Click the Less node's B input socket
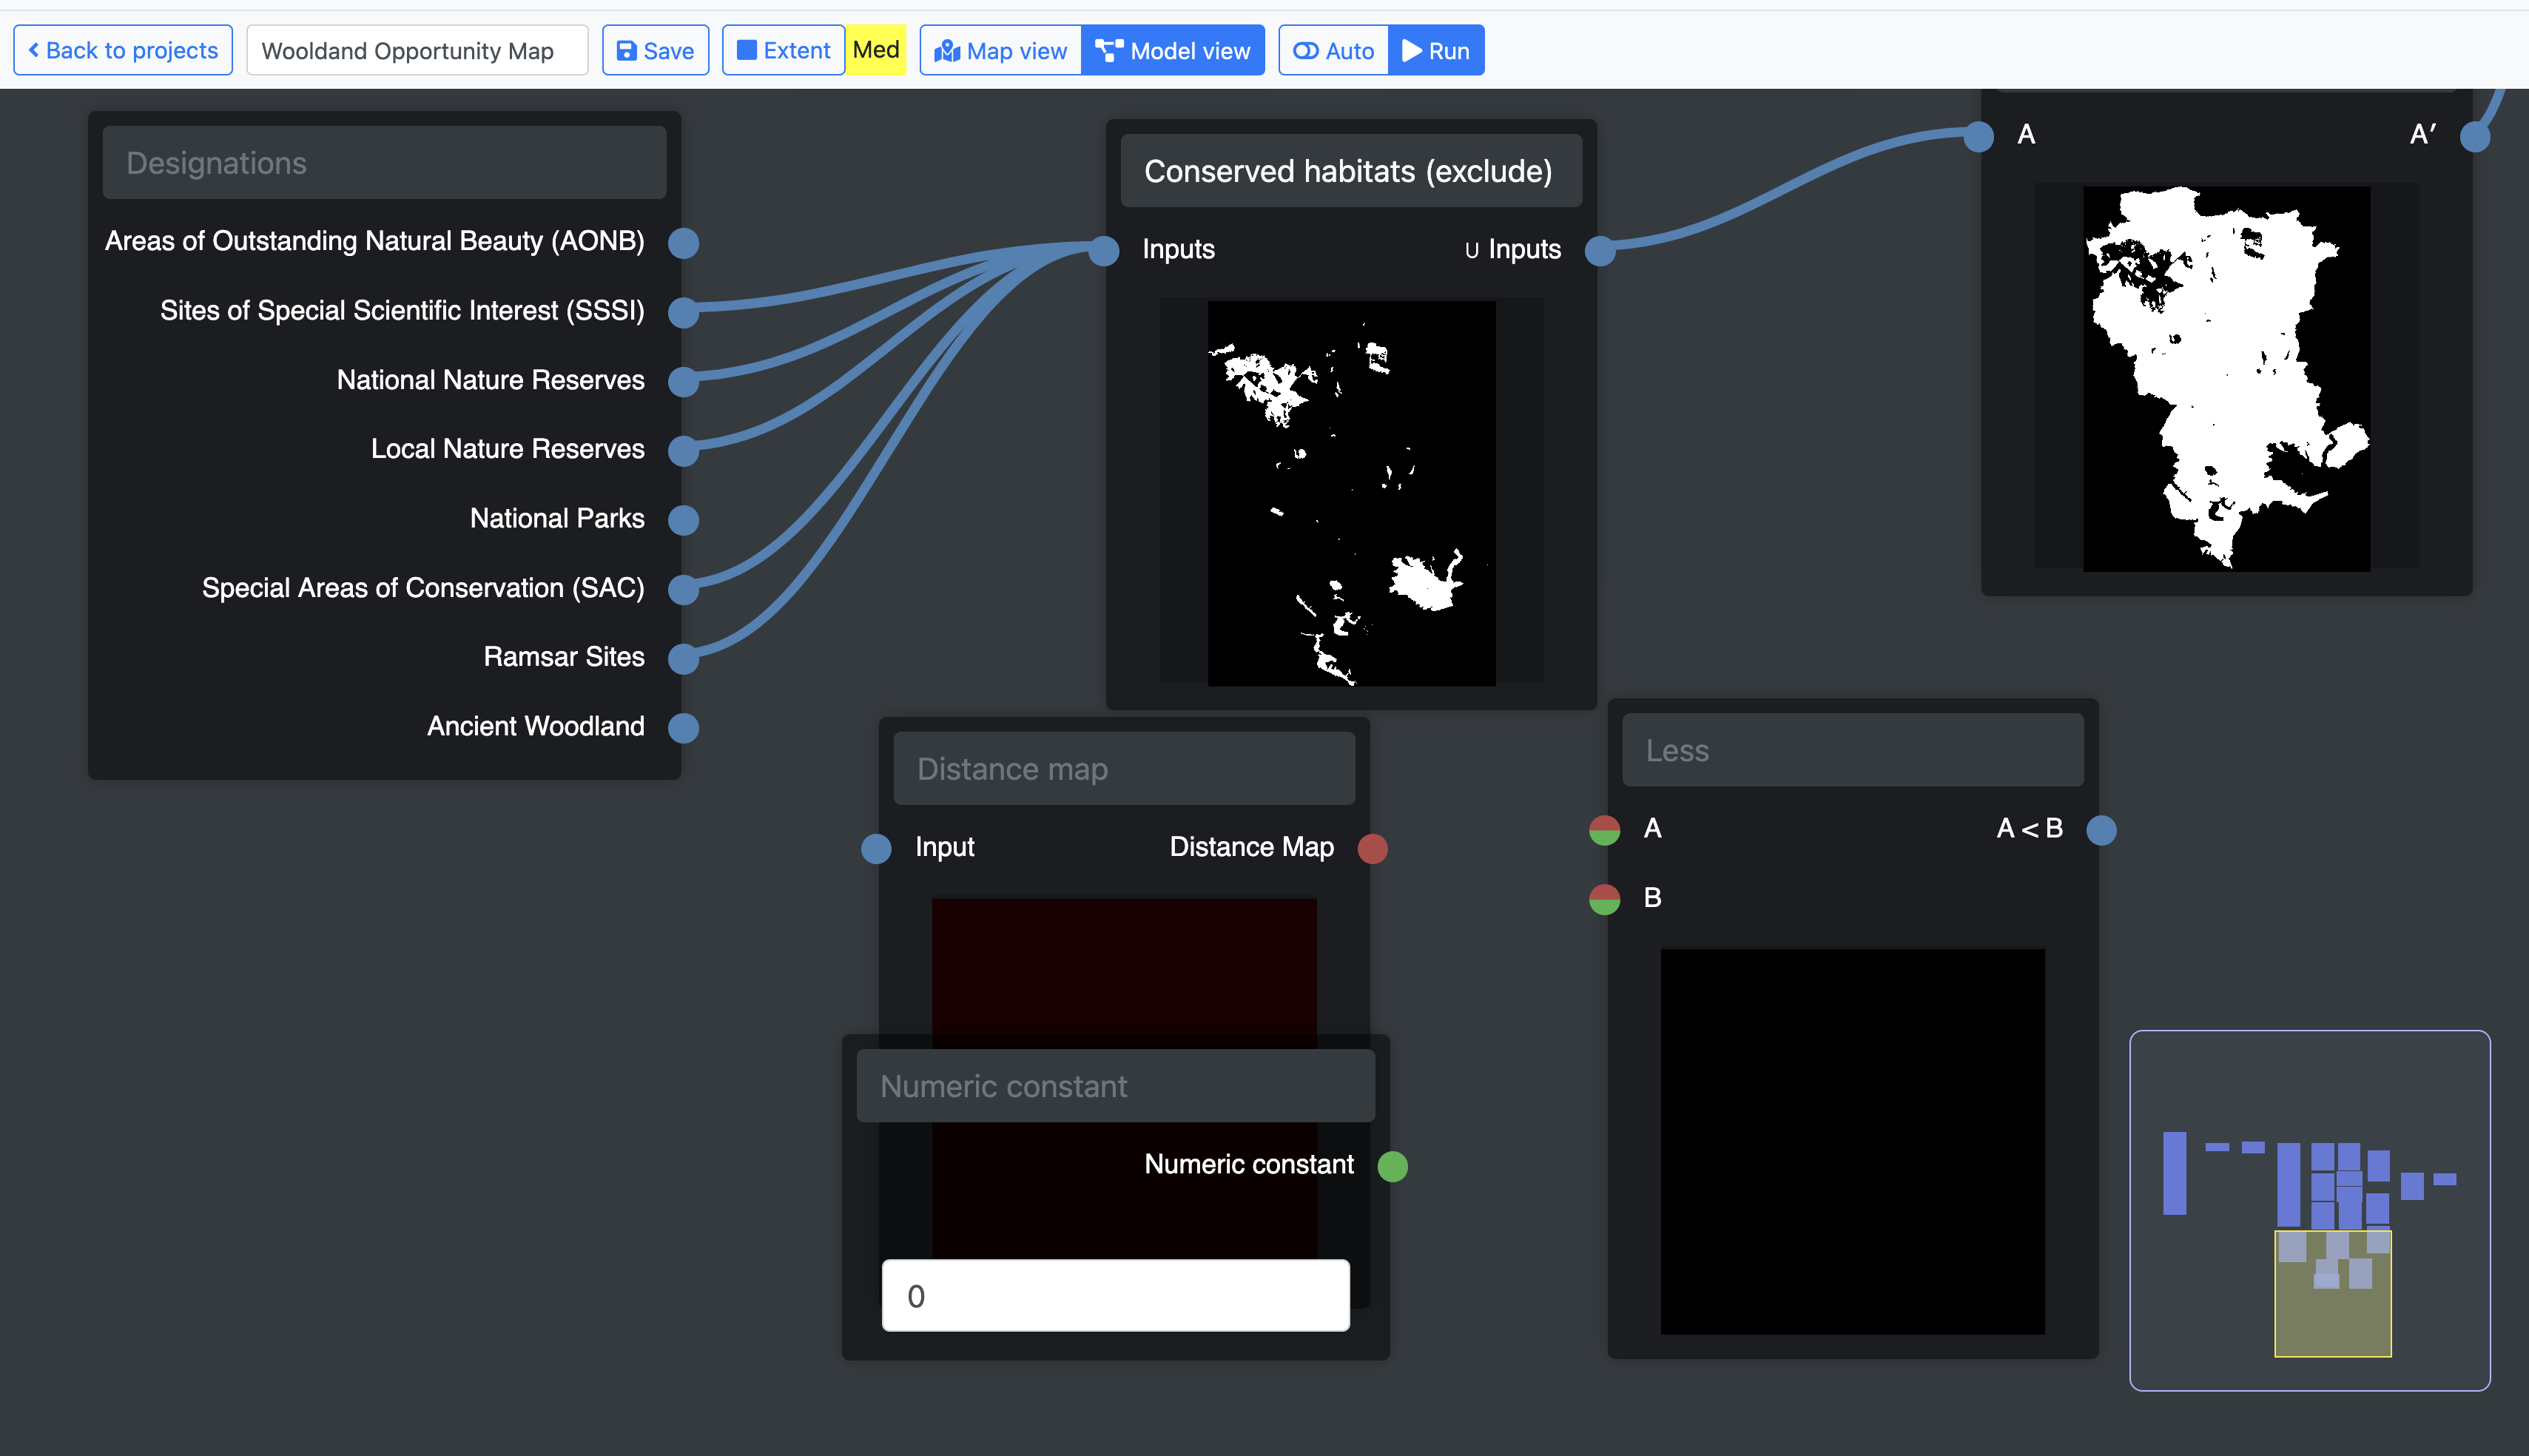The width and height of the screenshot is (2529, 1456). (x=1604, y=899)
